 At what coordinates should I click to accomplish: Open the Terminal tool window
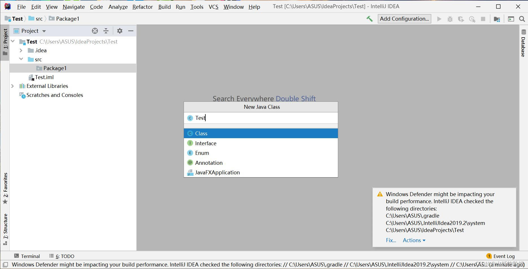(27, 256)
